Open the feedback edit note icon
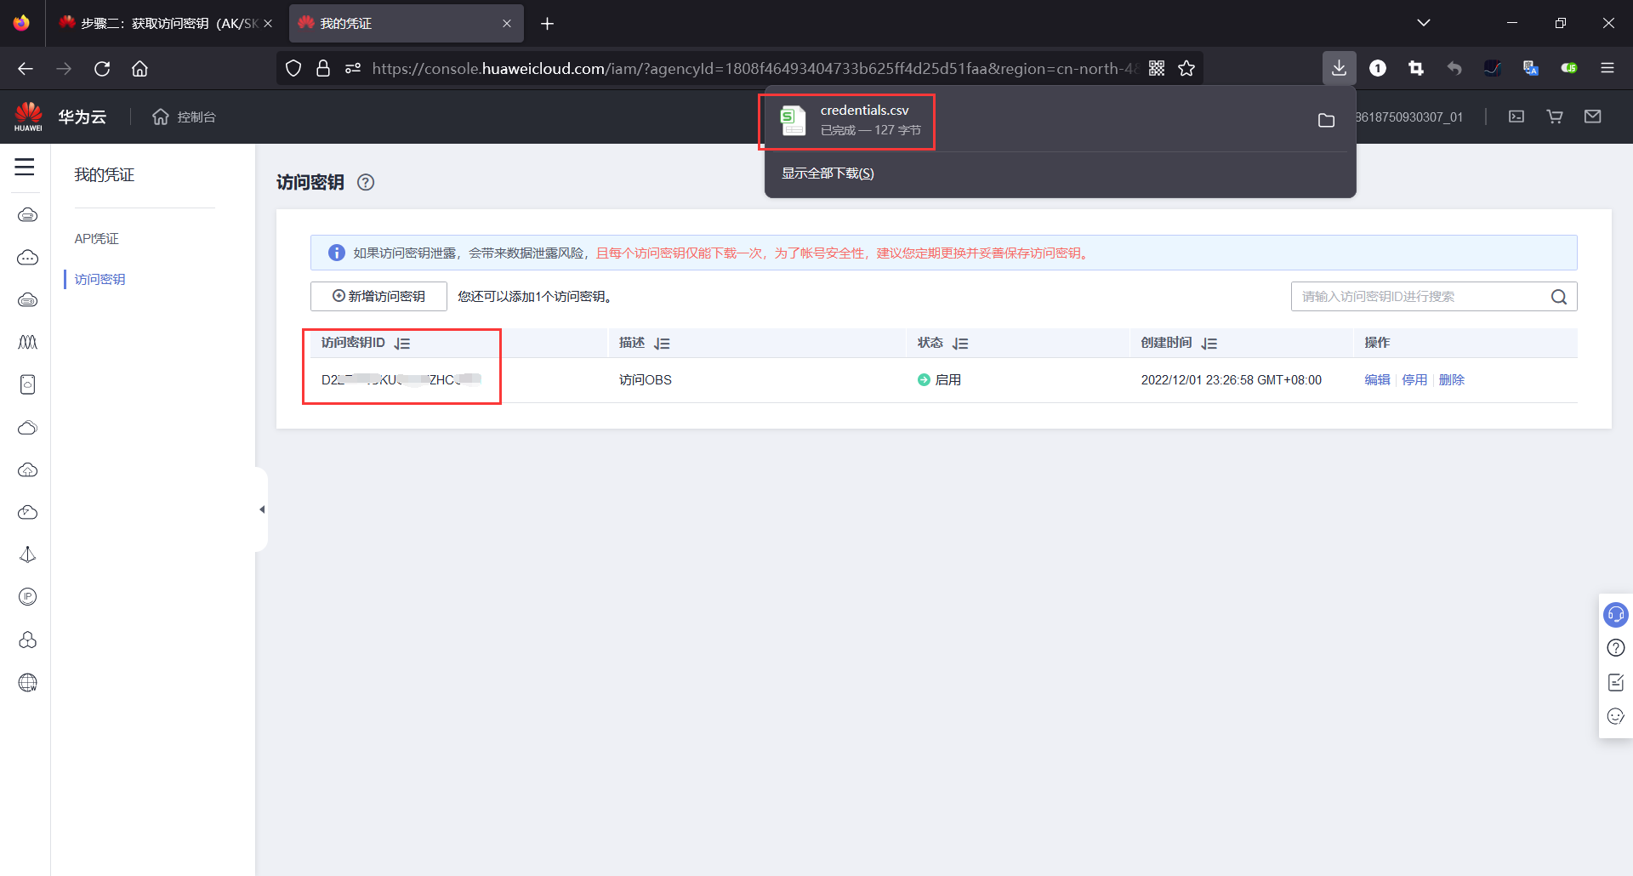 (1616, 682)
